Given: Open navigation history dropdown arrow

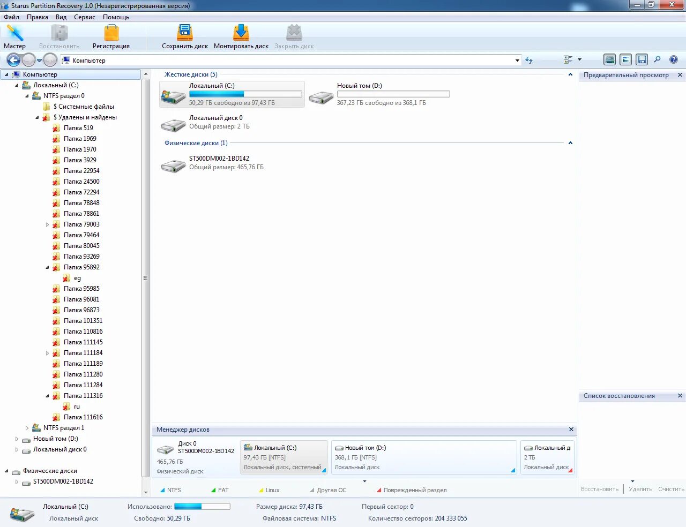Looking at the screenshot, I should 39,61.
